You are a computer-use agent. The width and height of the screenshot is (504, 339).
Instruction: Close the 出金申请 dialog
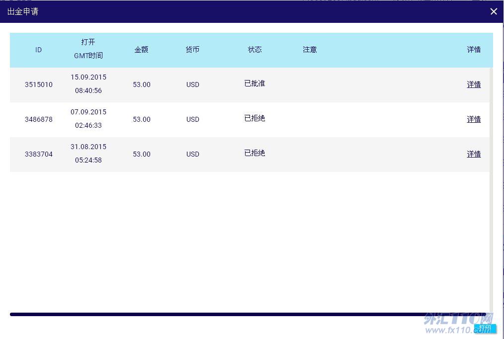(x=493, y=11)
